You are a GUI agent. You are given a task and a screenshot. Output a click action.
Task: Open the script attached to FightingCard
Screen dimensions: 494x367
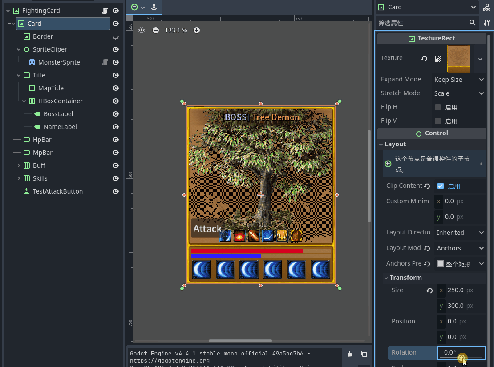tap(105, 11)
